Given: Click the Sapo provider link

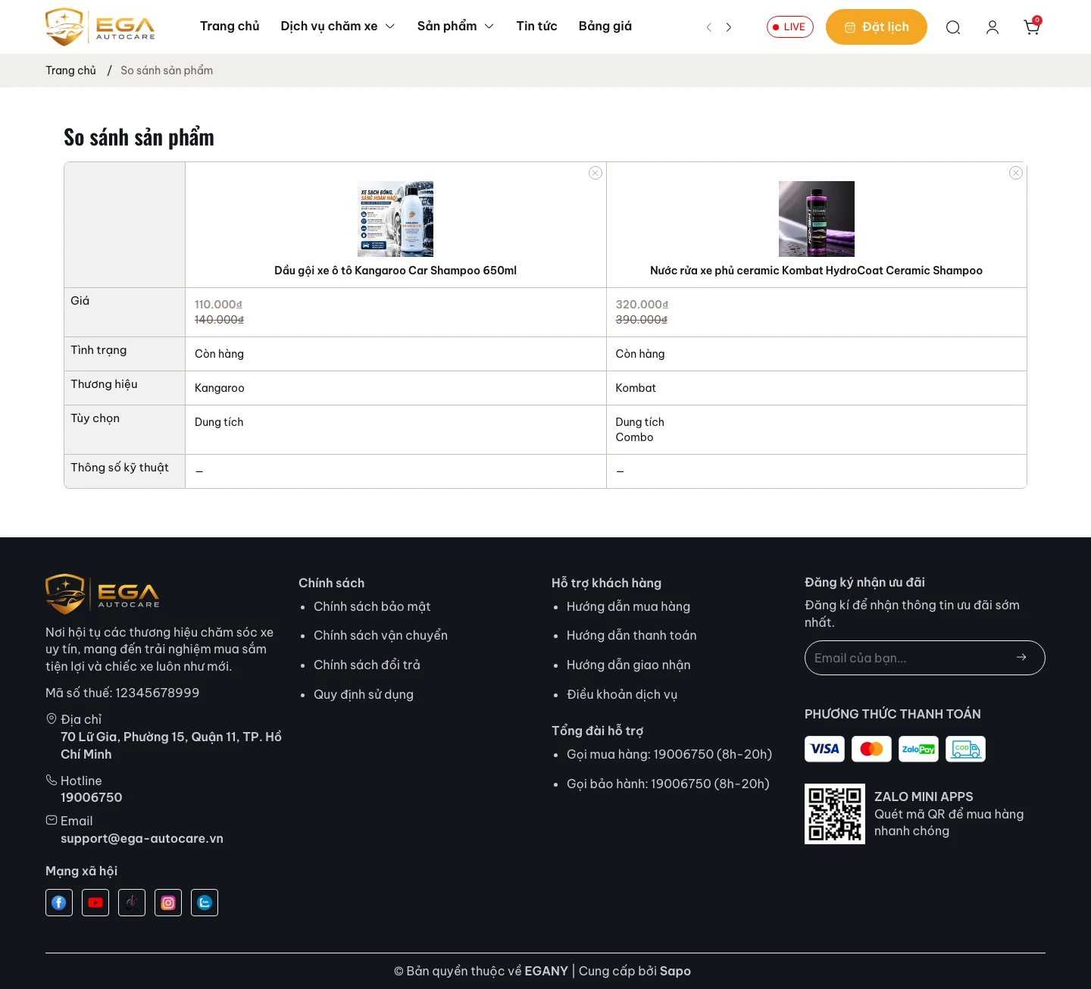Looking at the screenshot, I should click(675, 971).
